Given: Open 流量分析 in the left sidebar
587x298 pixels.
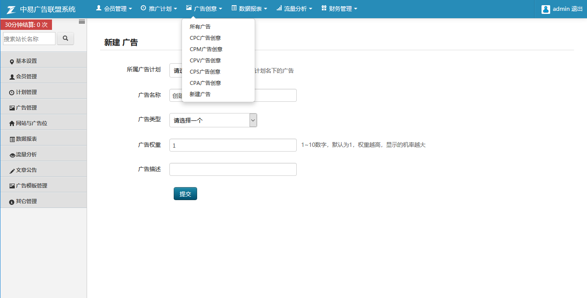Looking at the screenshot, I should 26,155.
